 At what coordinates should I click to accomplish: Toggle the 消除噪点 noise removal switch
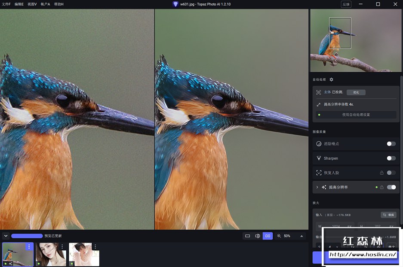[391, 144]
